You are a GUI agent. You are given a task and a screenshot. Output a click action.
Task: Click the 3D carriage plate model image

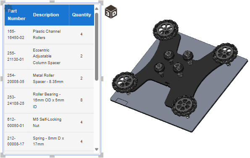click(x=179, y=76)
